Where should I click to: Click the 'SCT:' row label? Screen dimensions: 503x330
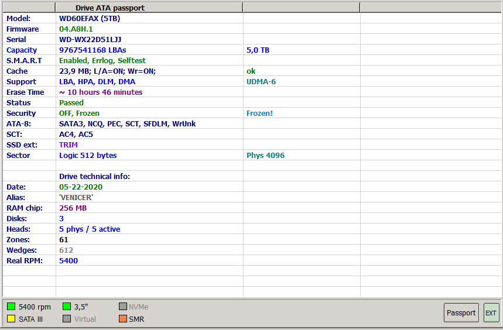click(x=15, y=135)
